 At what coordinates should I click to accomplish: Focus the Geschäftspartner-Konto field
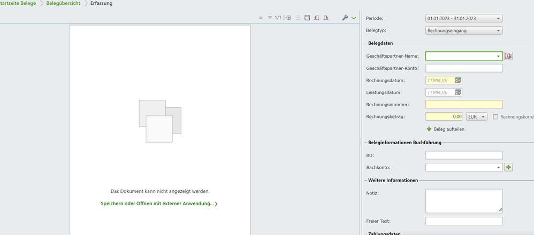click(x=464, y=68)
